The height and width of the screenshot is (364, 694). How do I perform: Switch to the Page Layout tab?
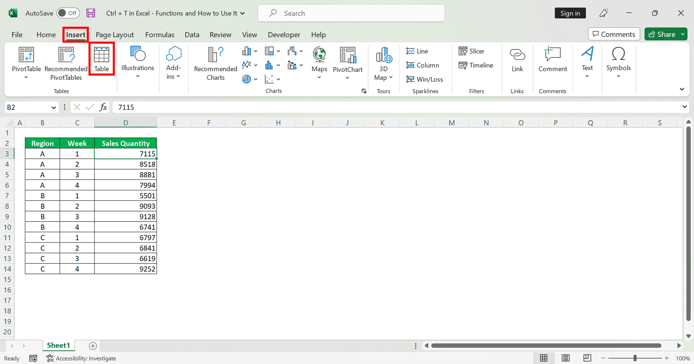pos(115,35)
